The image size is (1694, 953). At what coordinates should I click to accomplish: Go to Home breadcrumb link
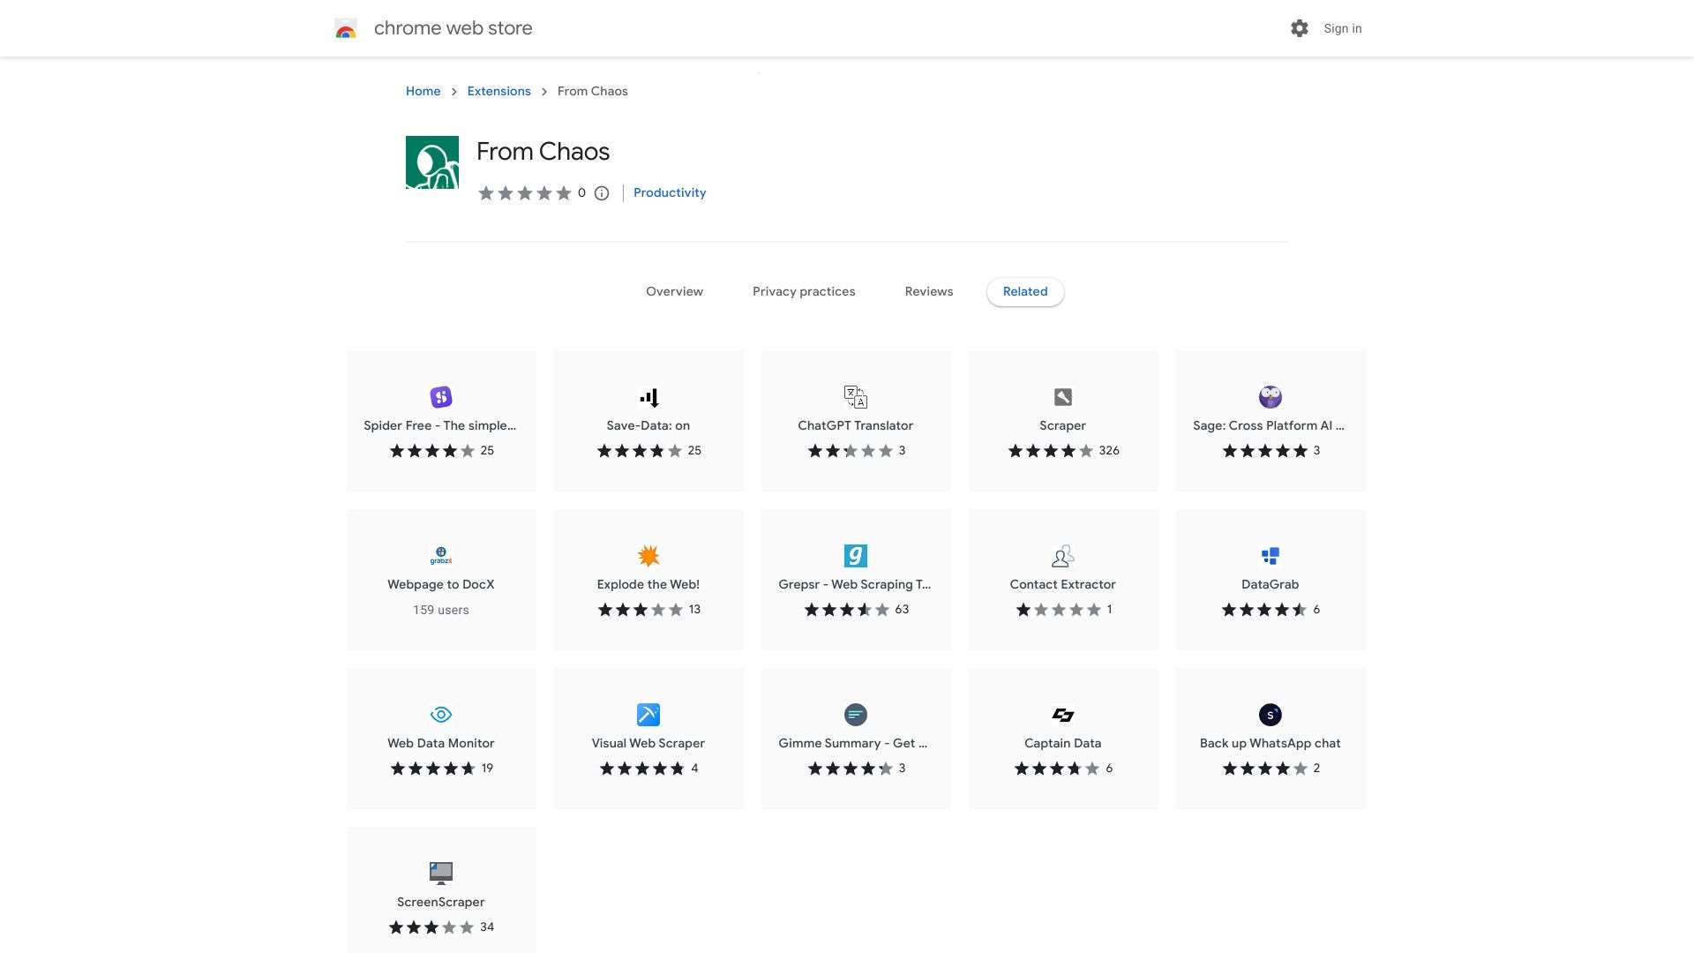[x=423, y=92]
